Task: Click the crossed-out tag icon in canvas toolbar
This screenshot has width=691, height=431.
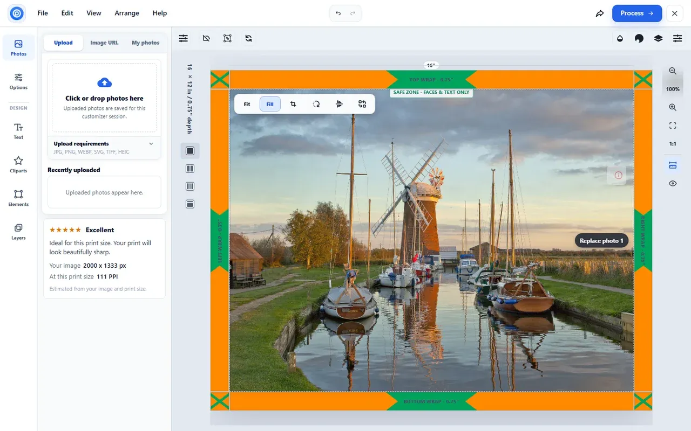Action: (x=206, y=38)
